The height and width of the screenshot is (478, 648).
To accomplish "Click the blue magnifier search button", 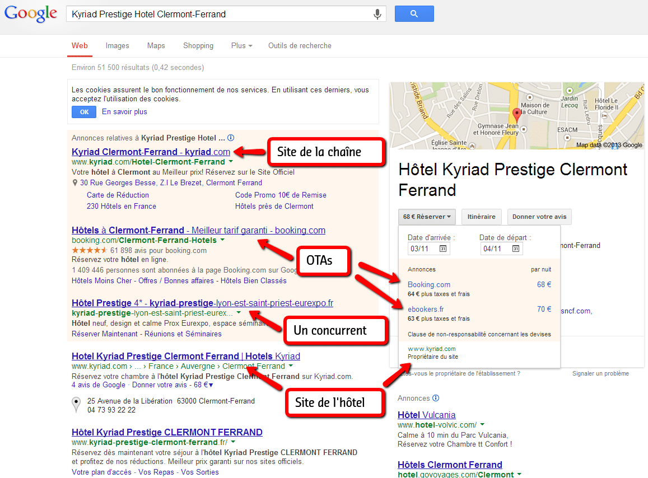I will (414, 13).
